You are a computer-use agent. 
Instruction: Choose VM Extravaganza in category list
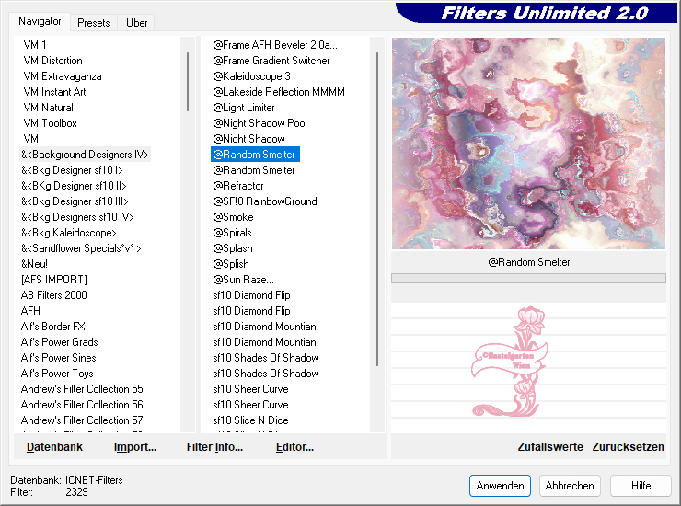[62, 76]
